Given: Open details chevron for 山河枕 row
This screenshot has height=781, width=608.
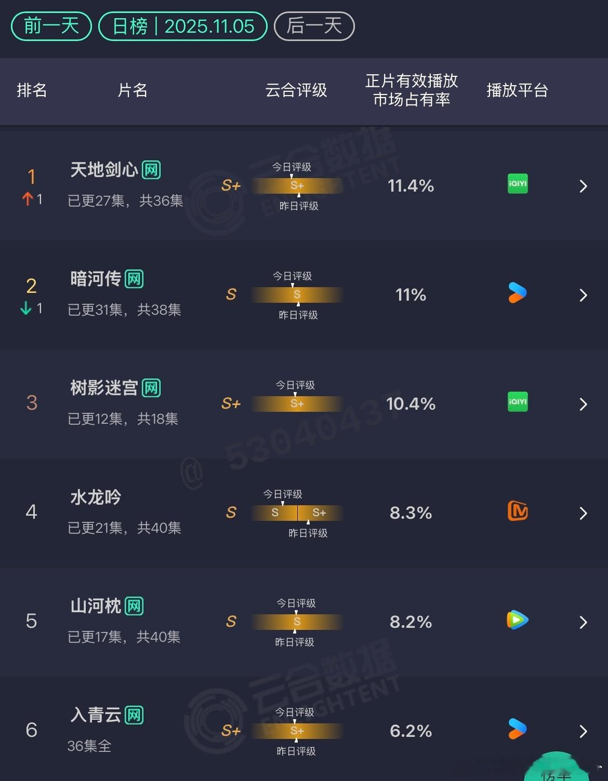Looking at the screenshot, I should (x=583, y=622).
